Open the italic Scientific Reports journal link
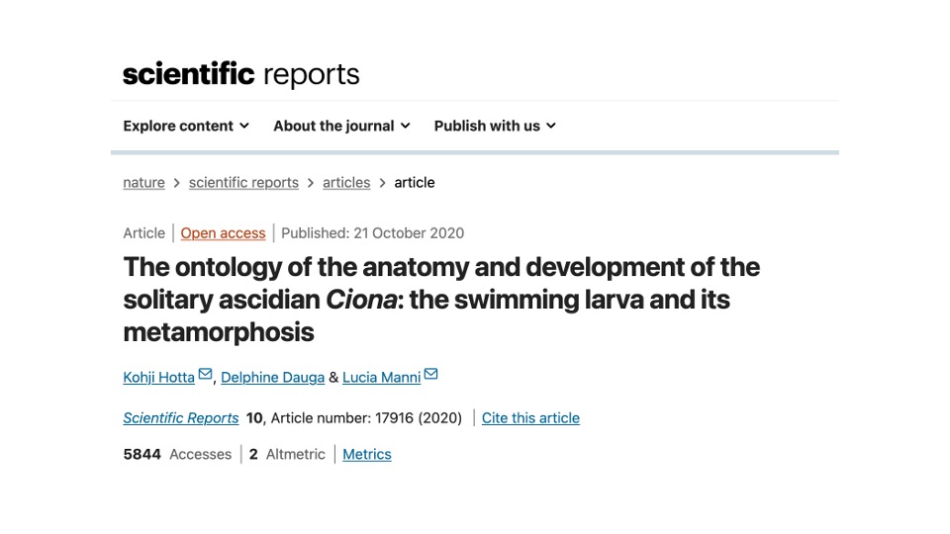This screenshot has width=950, height=534. point(181,418)
